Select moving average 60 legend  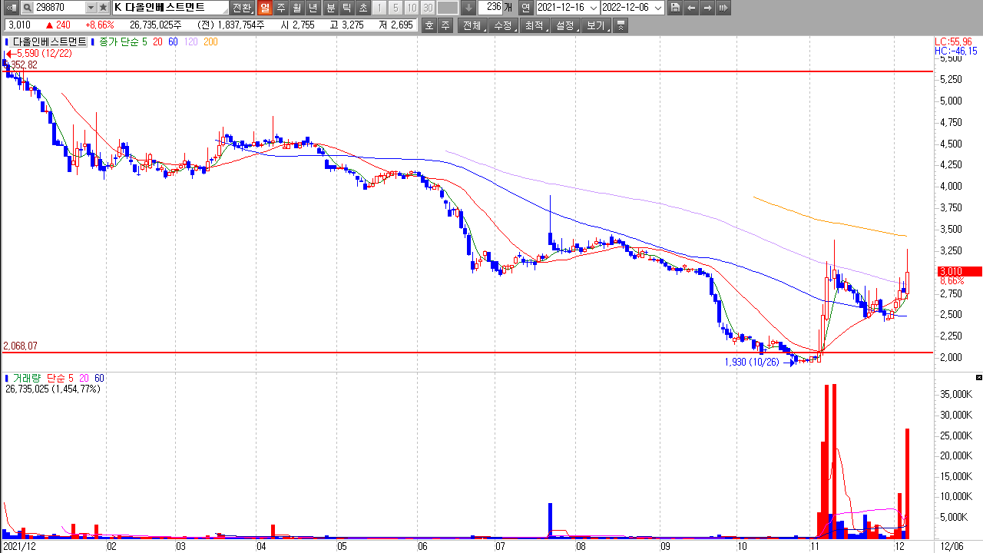click(x=173, y=41)
